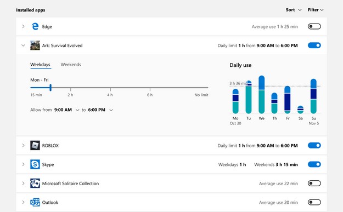
Task: Disable the Skype app limit toggle
Action: tap(314, 164)
